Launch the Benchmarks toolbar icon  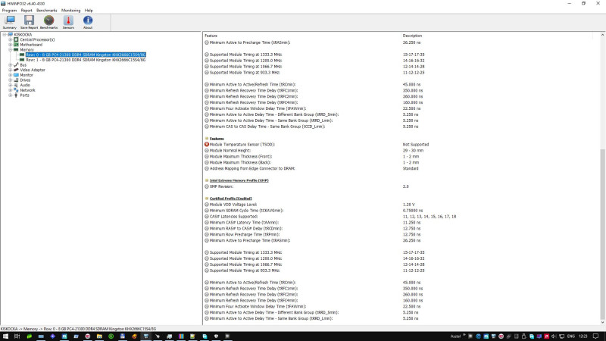pos(48,22)
